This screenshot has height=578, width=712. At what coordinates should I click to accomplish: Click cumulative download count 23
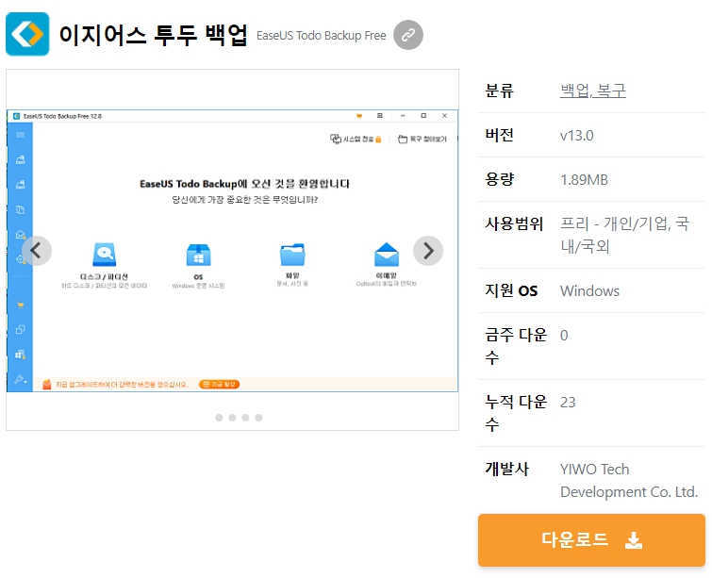(x=568, y=403)
